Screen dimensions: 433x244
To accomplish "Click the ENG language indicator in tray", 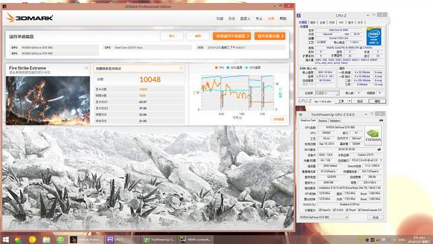I will pyautogui.click(x=402, y=240).
